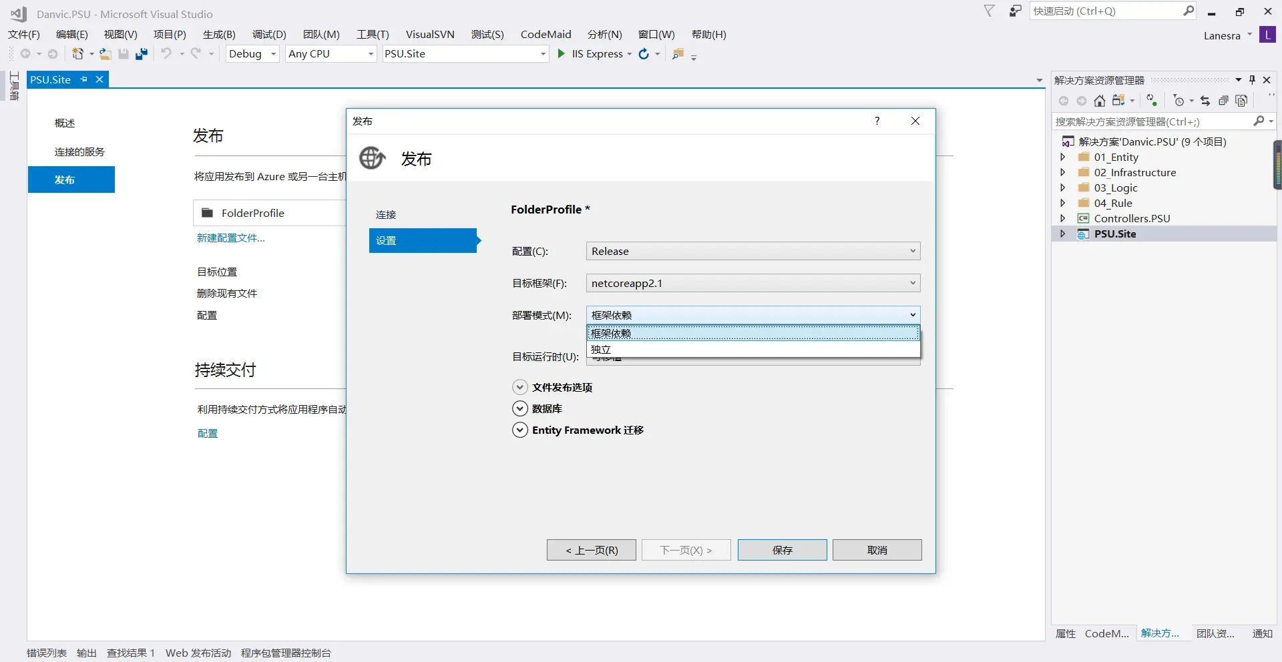Click the browser refresh icon

[644, 54]
